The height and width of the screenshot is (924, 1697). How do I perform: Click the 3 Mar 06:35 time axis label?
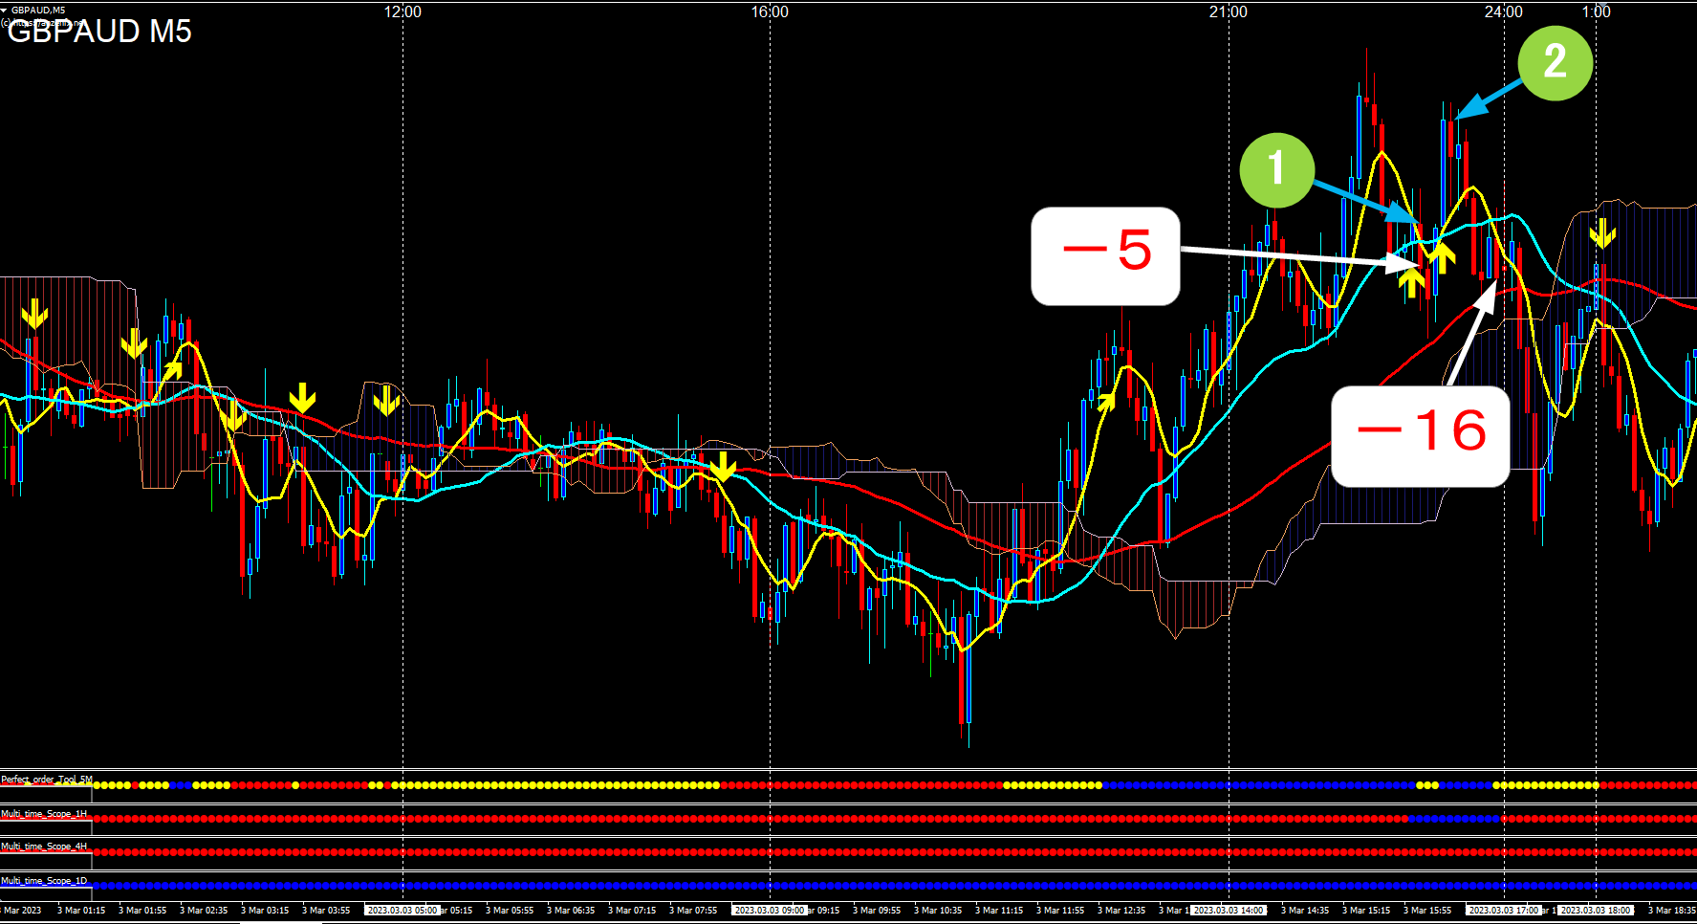[571, 911]
